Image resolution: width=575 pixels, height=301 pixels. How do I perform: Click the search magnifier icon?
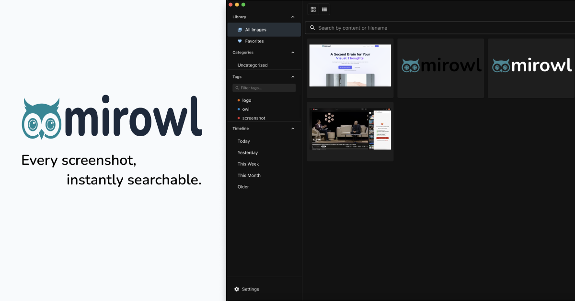[312, 28]
